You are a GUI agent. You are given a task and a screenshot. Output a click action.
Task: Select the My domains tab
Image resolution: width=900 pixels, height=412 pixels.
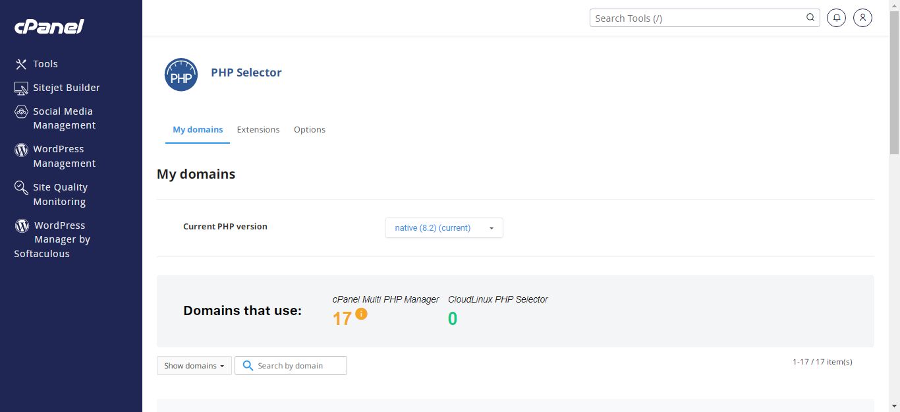(198, 129)
